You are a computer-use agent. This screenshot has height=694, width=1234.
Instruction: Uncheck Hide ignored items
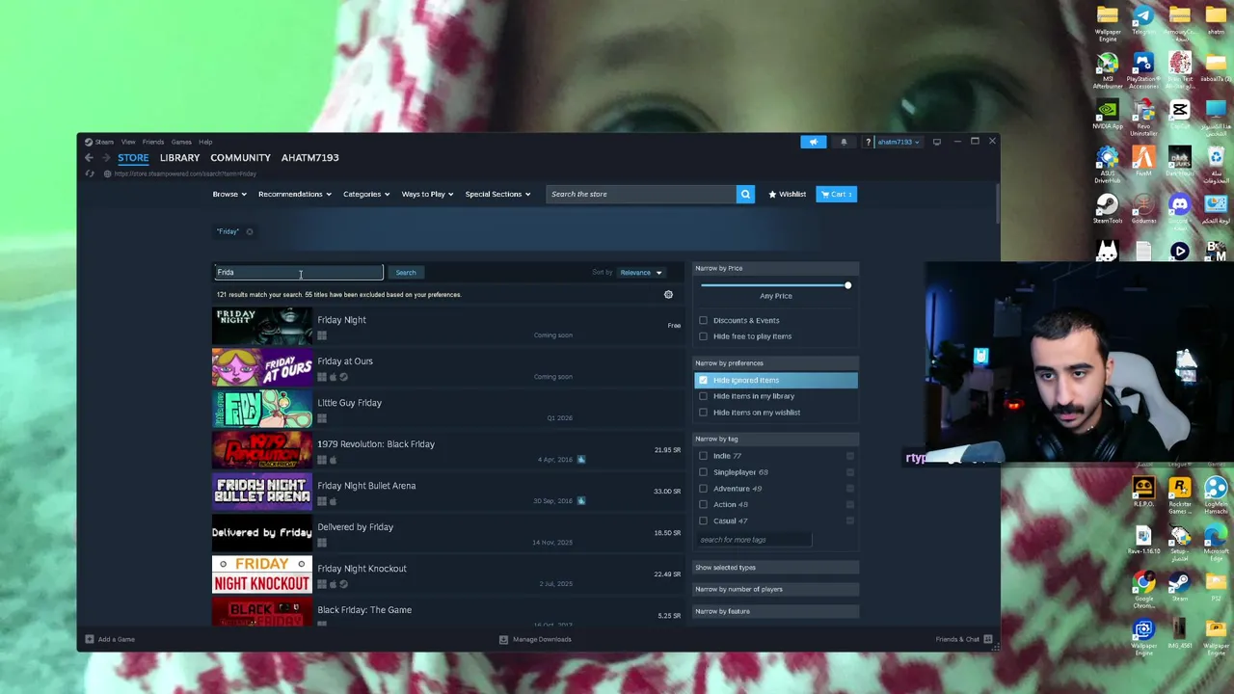click(703, 380)
